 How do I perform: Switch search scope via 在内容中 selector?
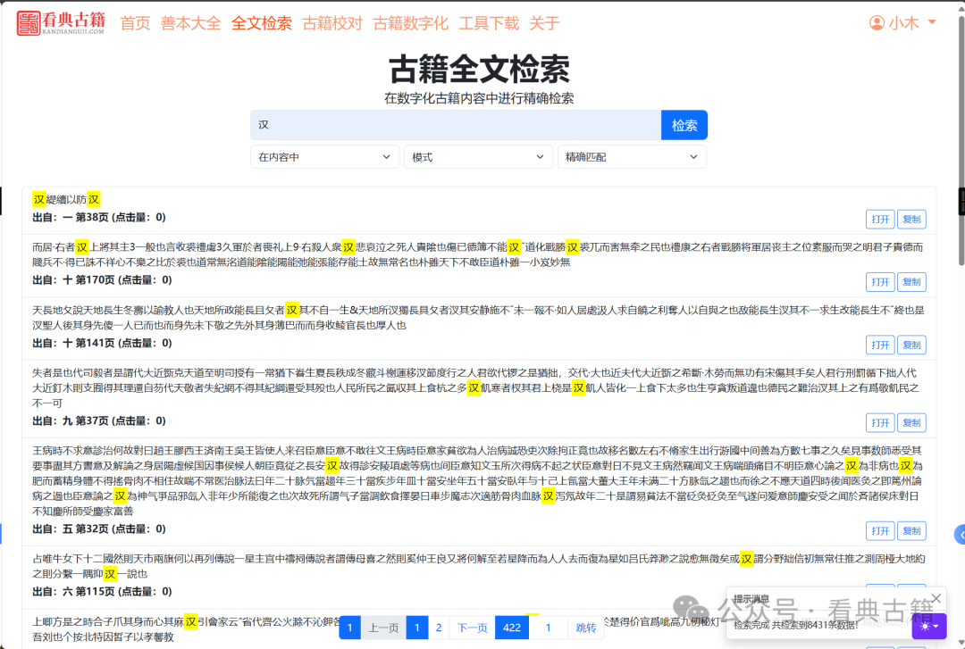pos(324,156)
